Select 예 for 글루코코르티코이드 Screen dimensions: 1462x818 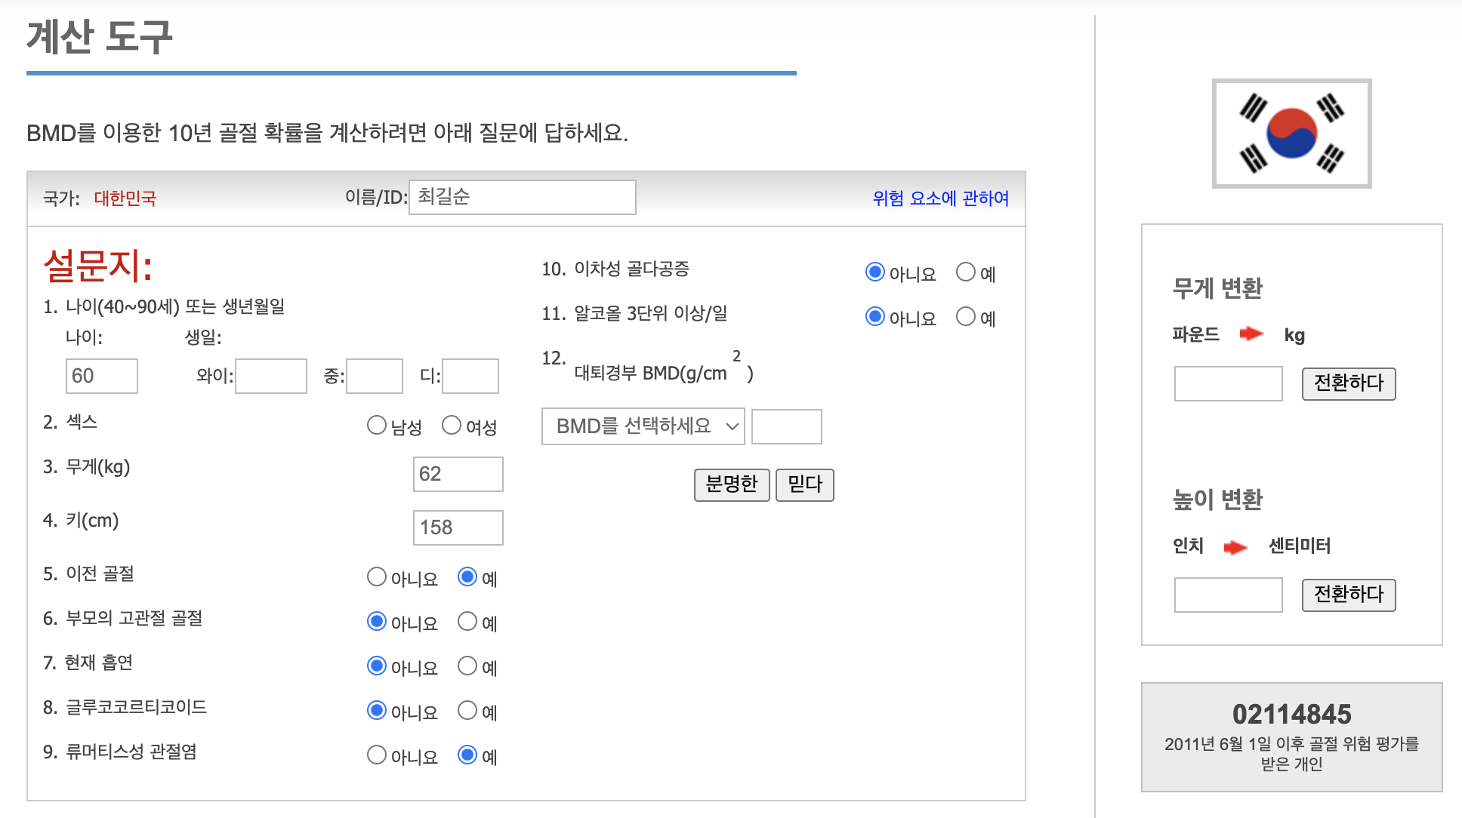point(467,710)
